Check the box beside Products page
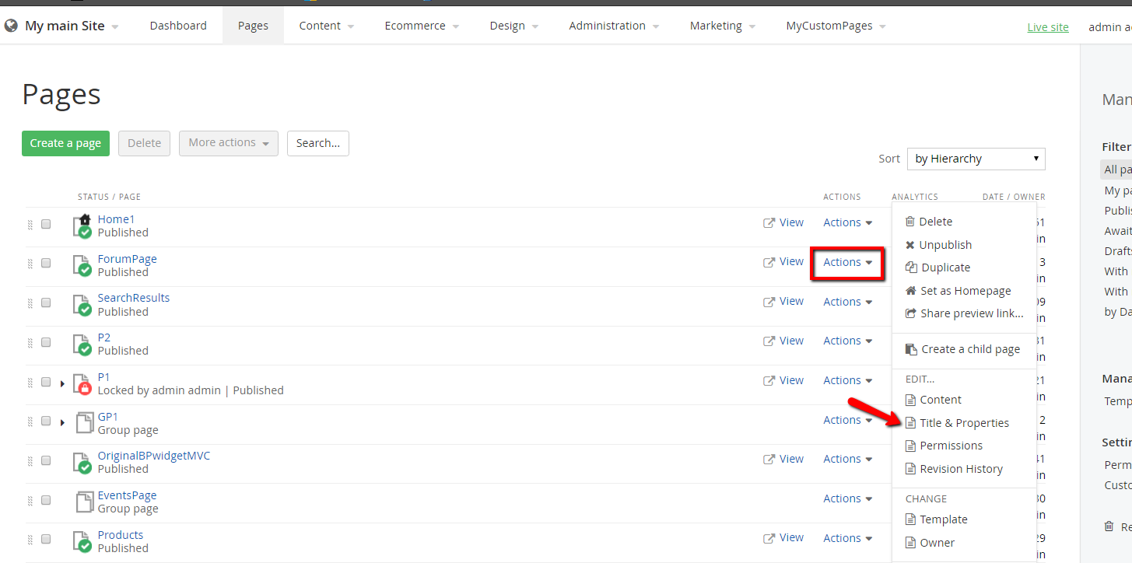1132x563 pixels. [x=46, y=539]
